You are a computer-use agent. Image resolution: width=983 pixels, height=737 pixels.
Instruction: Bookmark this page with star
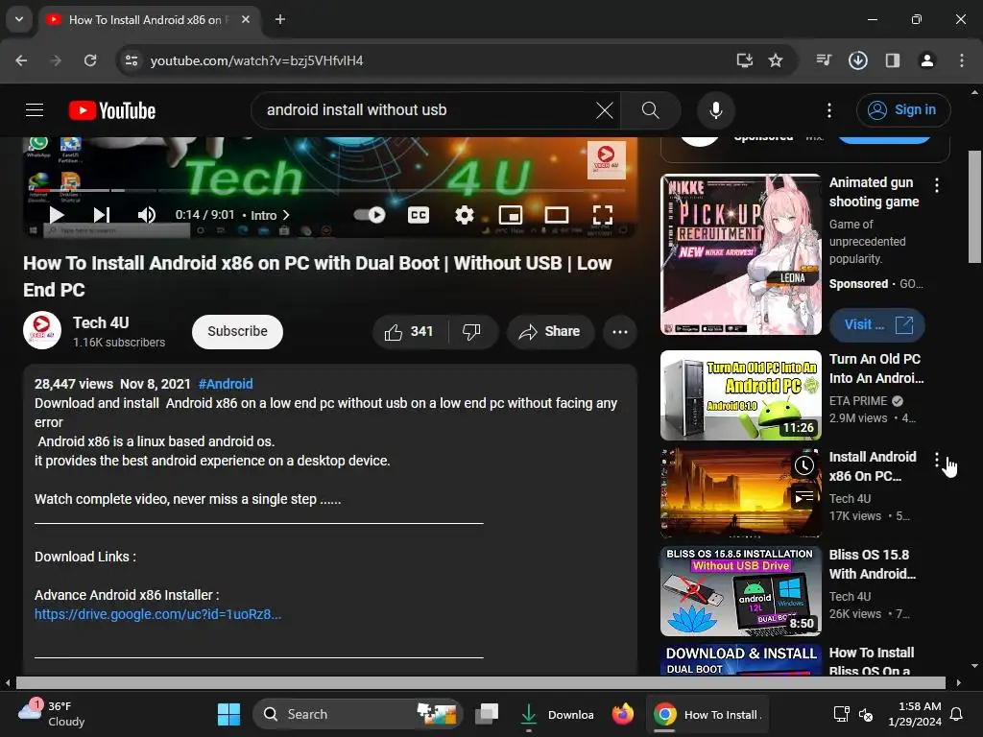[776, 60]
